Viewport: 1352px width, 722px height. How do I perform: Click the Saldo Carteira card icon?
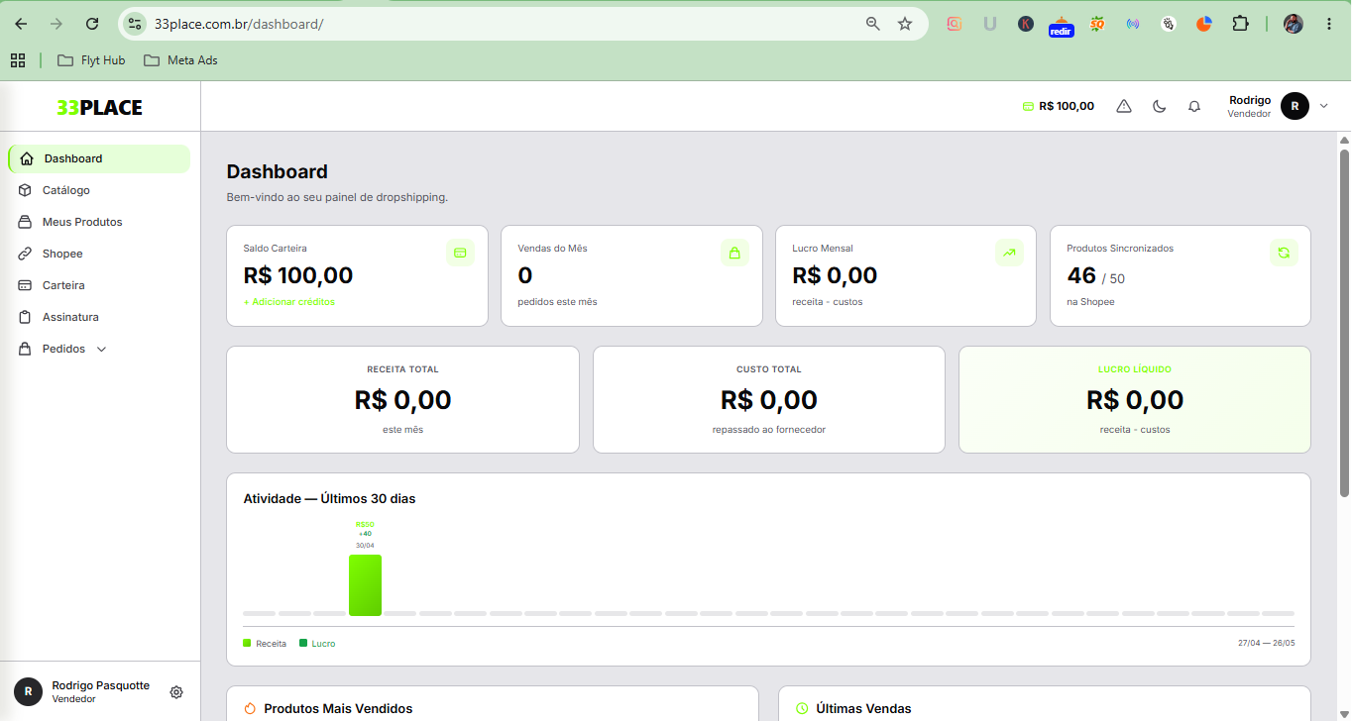[460, 253]
